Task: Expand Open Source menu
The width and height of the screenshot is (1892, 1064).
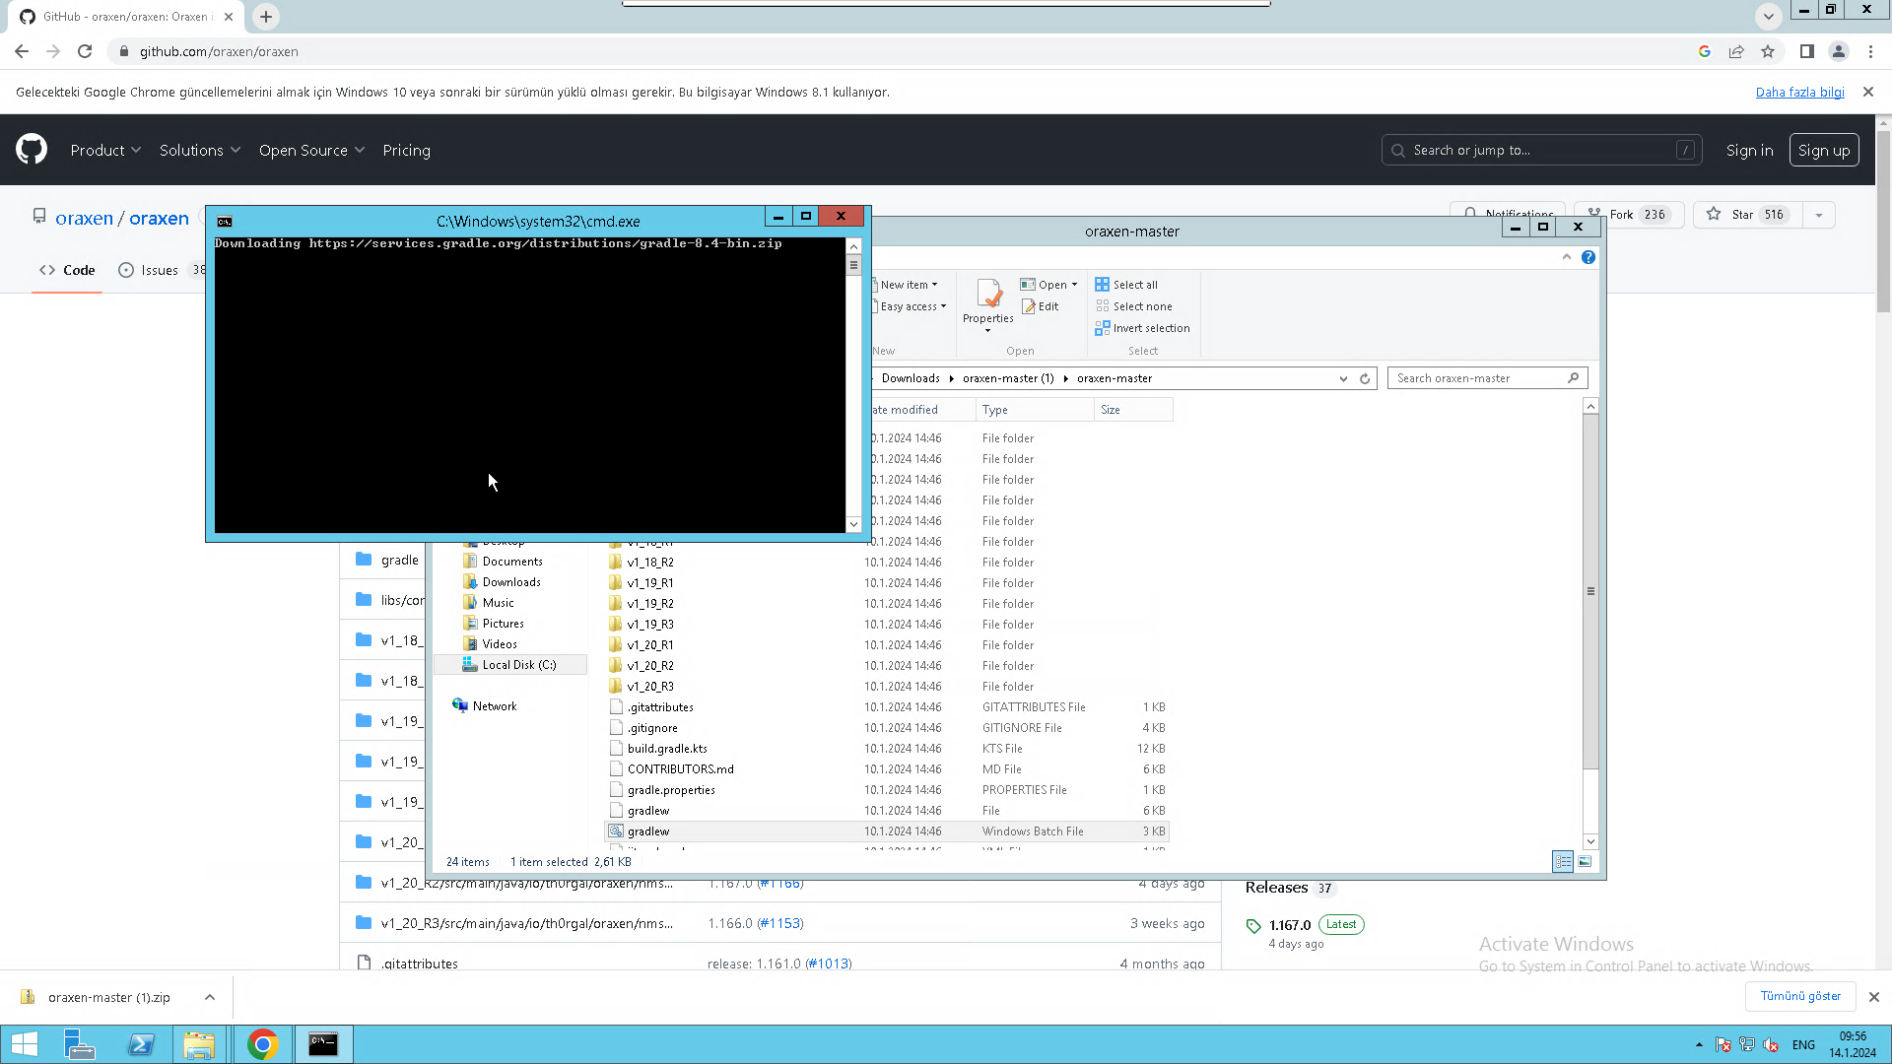Action: pos(311,150)
